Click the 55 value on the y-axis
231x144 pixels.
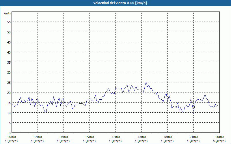point(9,22)
